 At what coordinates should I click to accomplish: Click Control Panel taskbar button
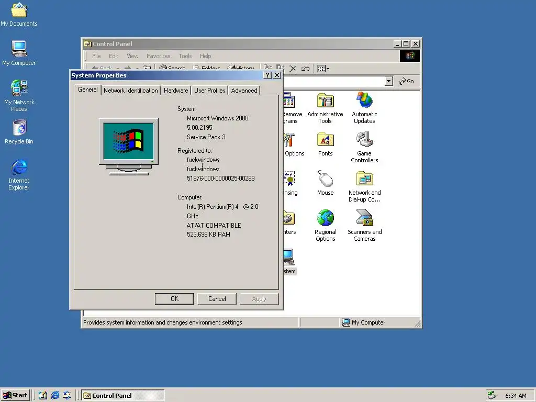coord(123,396)
